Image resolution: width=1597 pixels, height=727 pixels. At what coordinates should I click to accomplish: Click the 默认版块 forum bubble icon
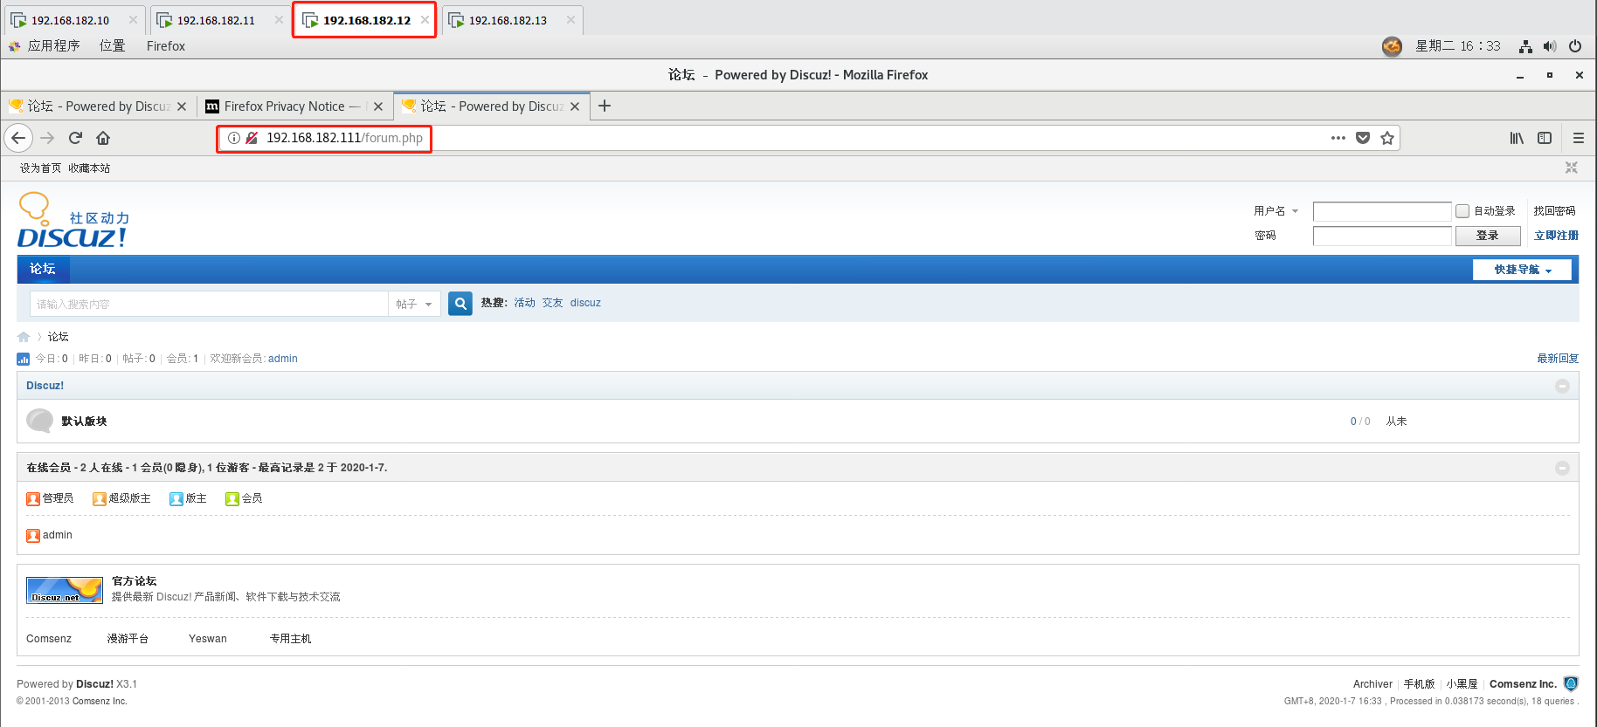40,421
